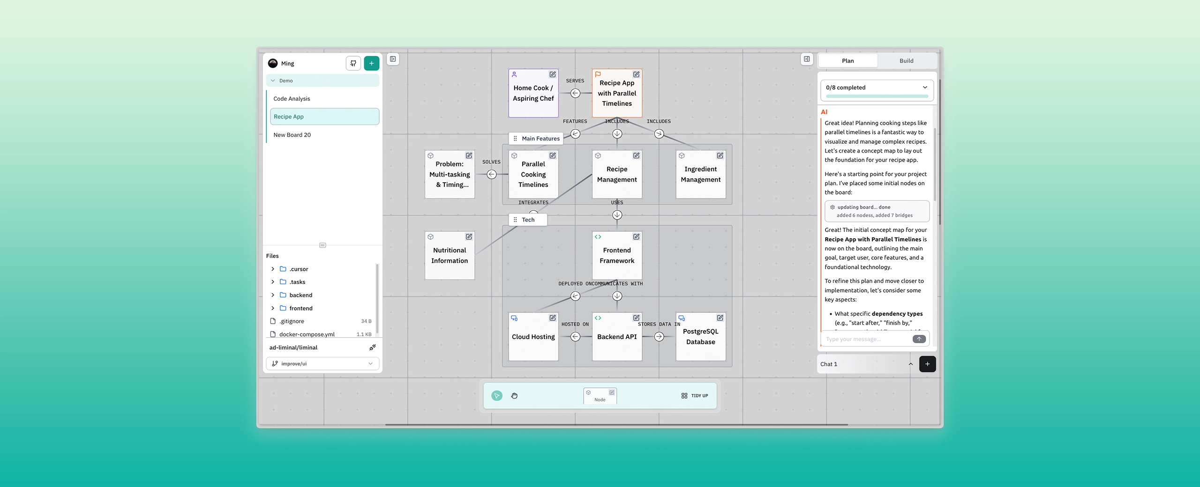Open the Code Analysis board

tap(292, 99)
